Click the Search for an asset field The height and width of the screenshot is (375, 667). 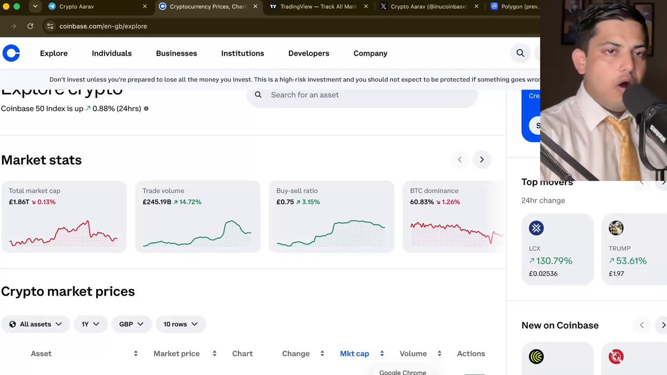pos(362,96)
